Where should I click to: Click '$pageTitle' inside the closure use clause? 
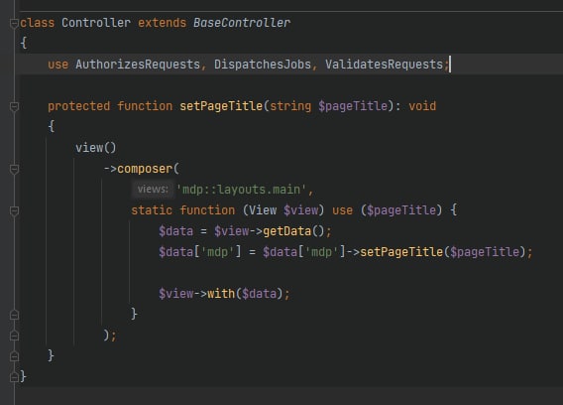point(401,210)
